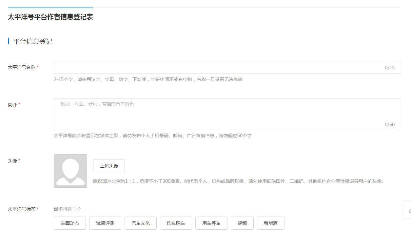Toggle the 汽车文化 tag

(x=141, y=223)
